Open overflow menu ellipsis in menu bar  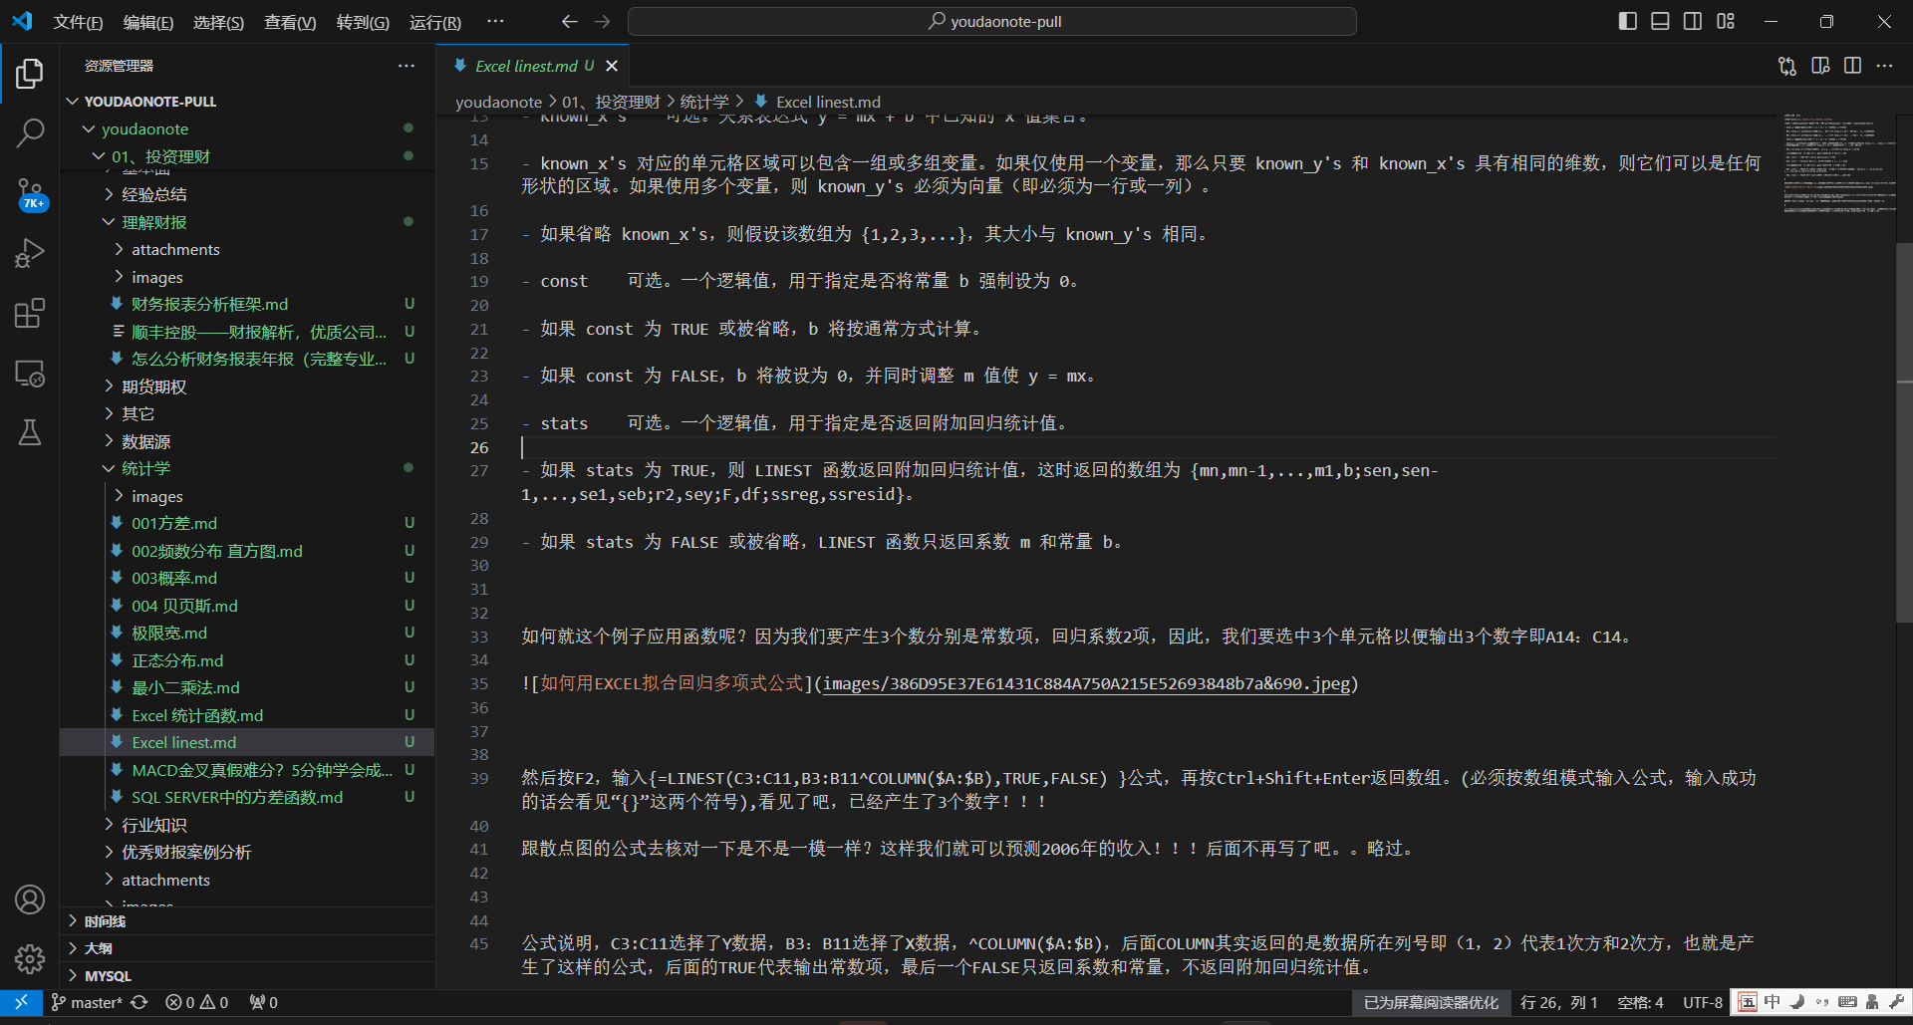[495, 21]
